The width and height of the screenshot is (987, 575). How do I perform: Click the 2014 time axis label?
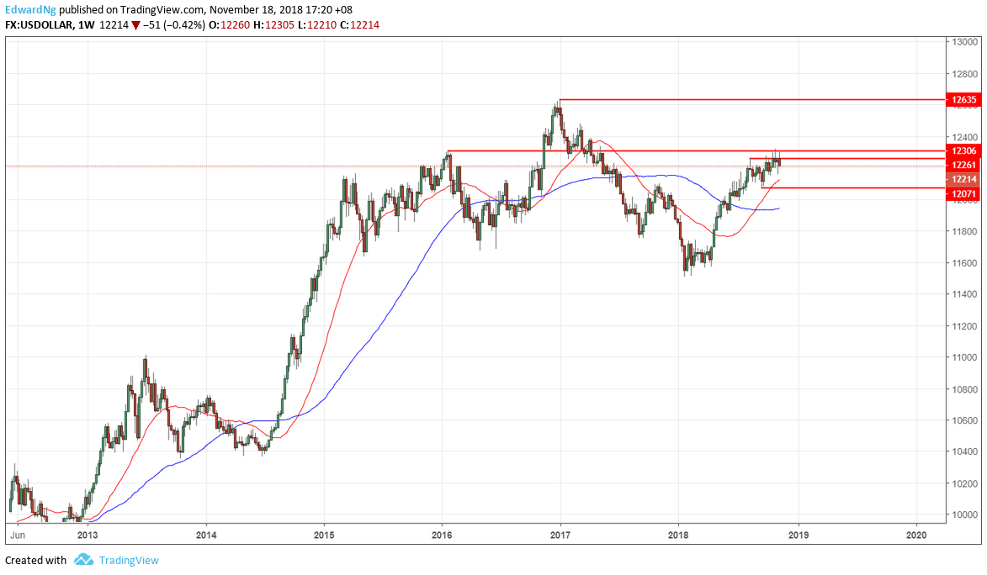point(206,535)
